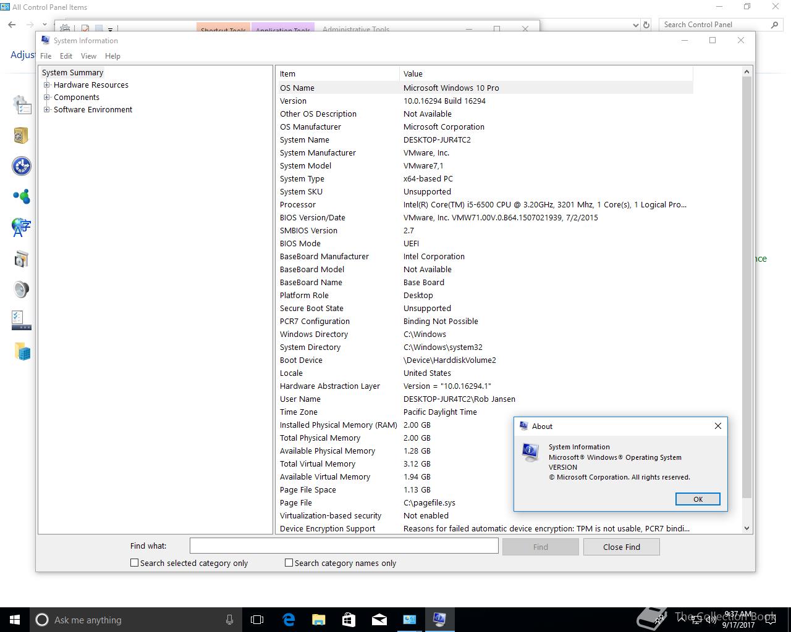Select Components tree label
Screen dimensions: 791x632
[x=77, y=98]
